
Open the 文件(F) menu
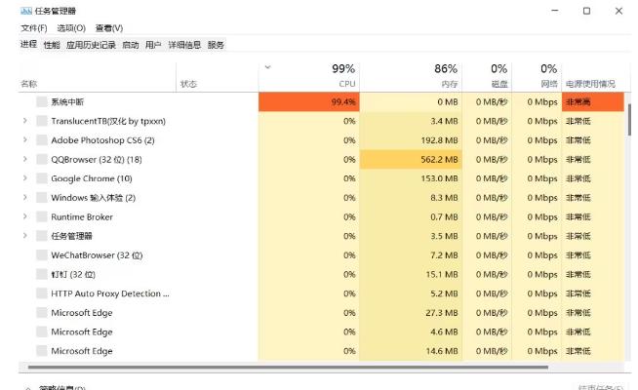pos(34,28)
